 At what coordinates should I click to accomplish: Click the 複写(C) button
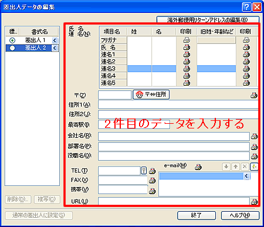[x=47, y=199]
